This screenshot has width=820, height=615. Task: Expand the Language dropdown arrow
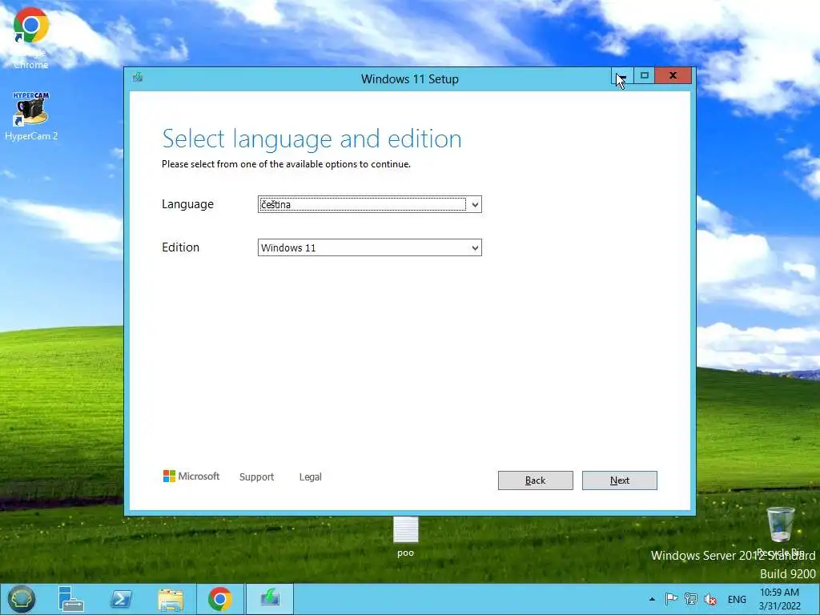[x=475, y=204]
